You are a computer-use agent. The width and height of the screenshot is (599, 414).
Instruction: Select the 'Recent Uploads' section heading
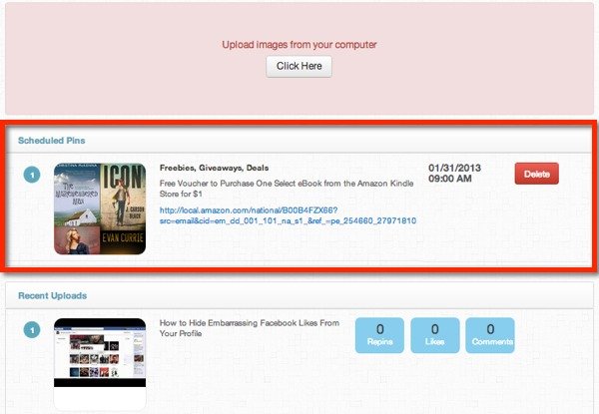coord(52,295)
